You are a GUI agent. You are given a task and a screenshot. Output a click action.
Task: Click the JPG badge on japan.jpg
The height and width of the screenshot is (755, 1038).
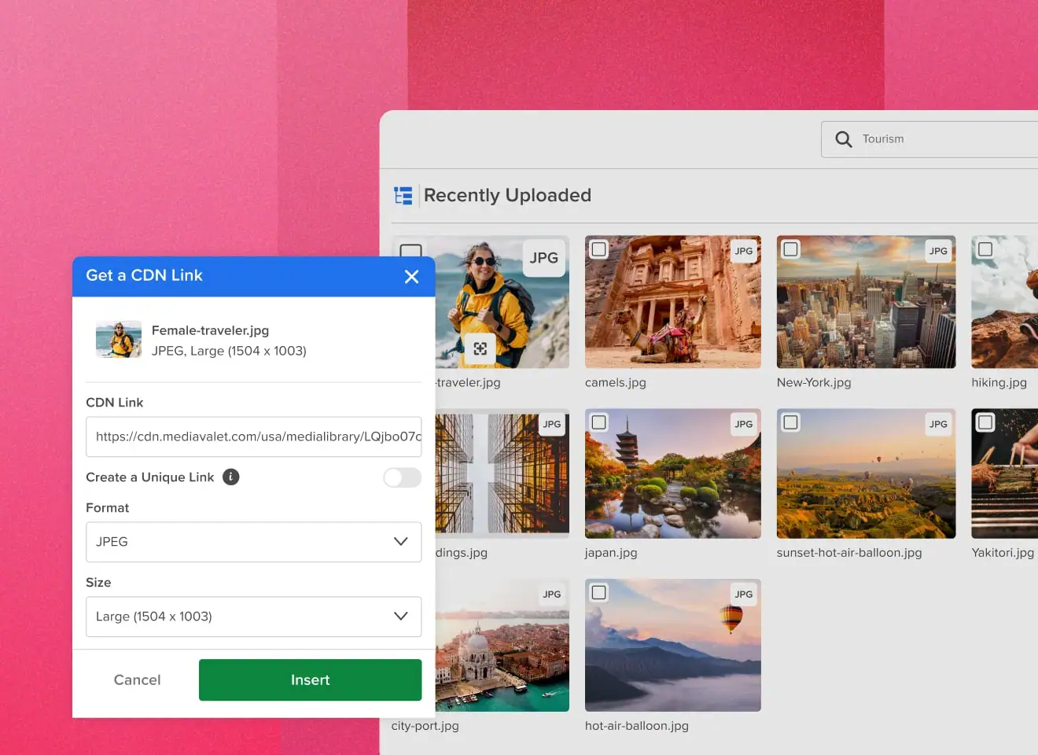(x=743, y=424)
